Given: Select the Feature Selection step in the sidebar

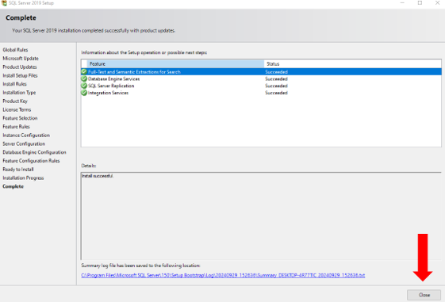Looking at the screenshot, I should click(x=20, y=118).
